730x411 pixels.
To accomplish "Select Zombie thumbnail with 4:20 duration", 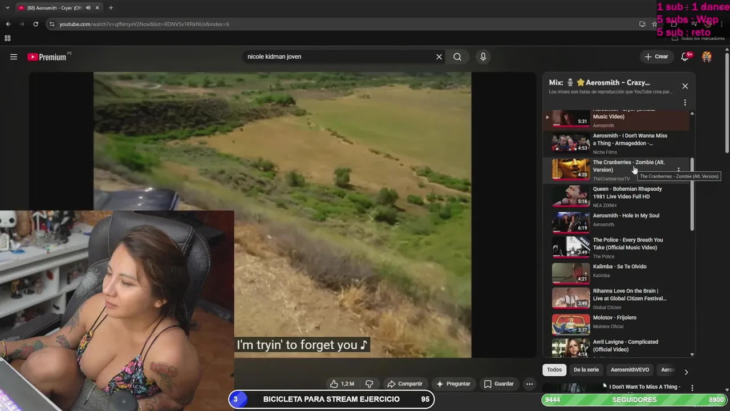I will 570,169.
